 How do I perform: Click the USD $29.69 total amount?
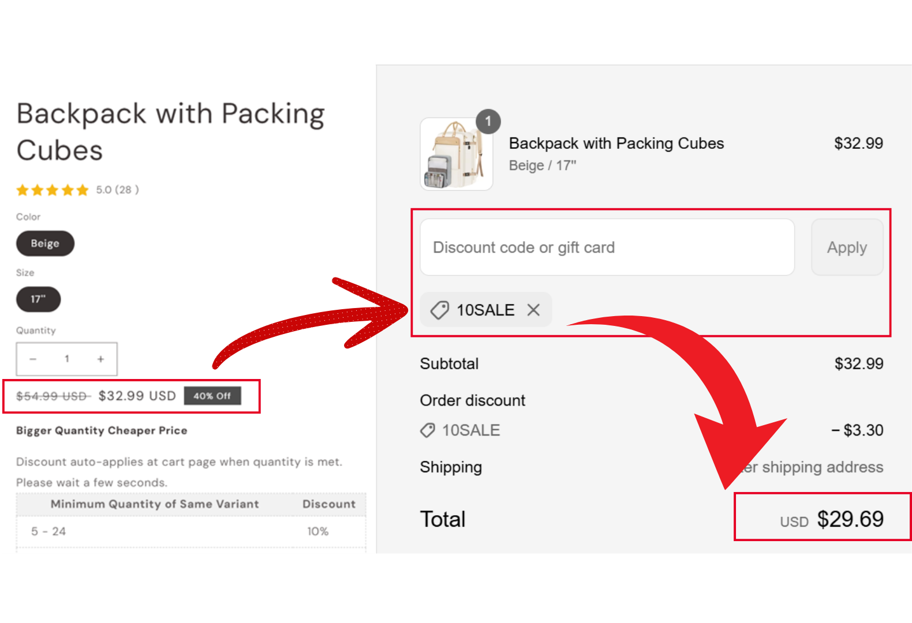coord(832,519)
